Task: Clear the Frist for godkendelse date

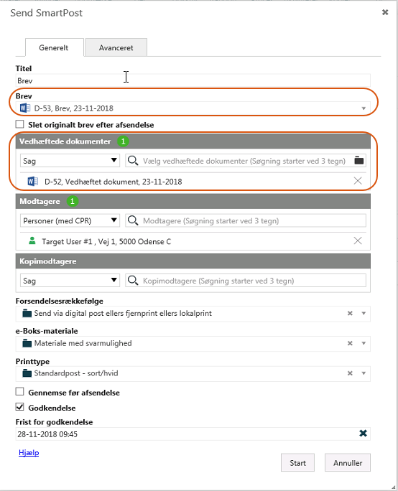Action: pos(363,434)
